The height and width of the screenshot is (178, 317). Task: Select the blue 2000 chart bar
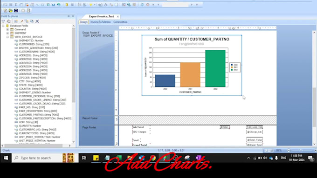(165, 81)
